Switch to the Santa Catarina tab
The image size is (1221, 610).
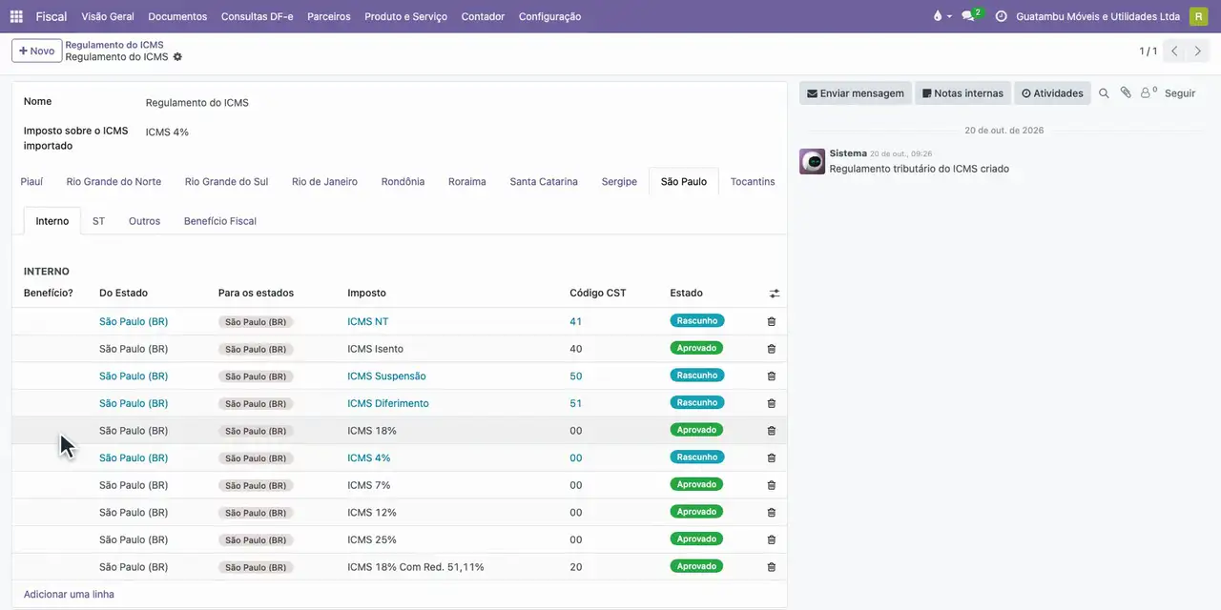(544, 181)
